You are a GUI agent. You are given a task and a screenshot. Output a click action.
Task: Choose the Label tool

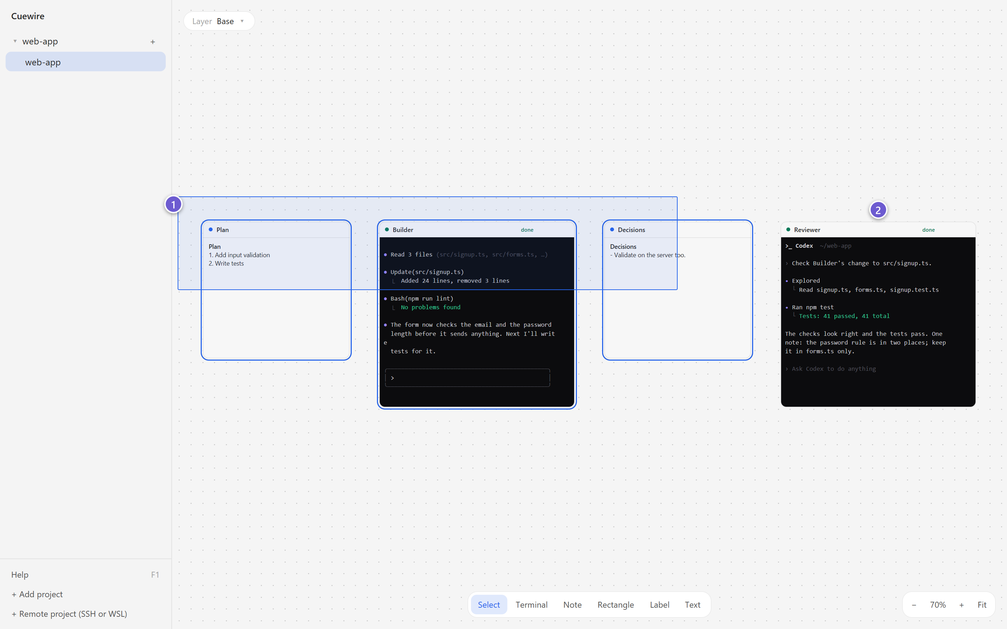[659, 605]
